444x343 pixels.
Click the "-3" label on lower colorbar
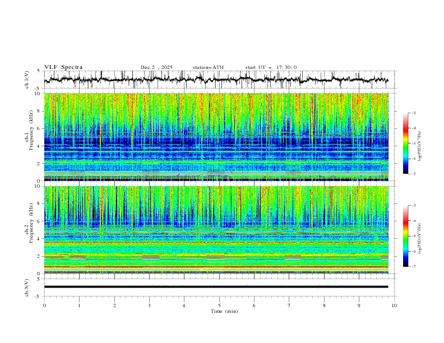[413, 206]
